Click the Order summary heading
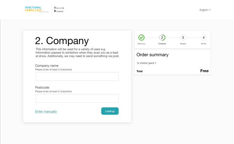234x144 pixels. point(152,55)
